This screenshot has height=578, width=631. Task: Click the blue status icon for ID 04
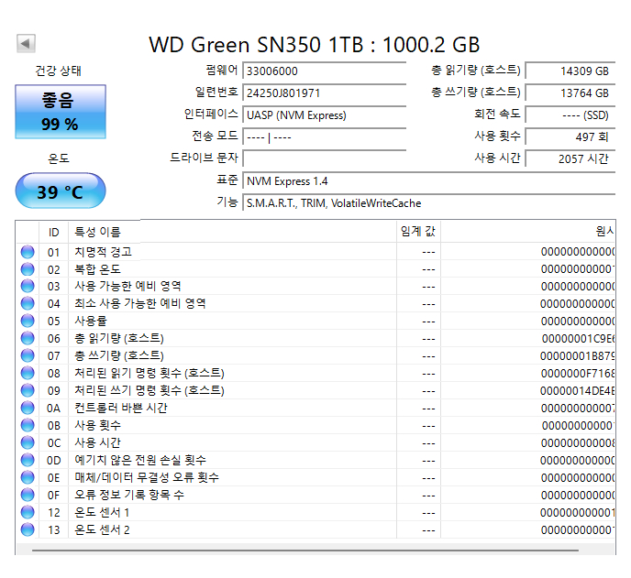pos(28,304)
